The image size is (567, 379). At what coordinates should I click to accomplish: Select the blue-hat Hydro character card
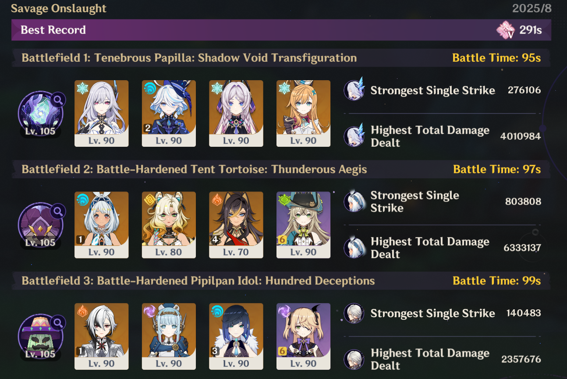[x=169, y=113]
